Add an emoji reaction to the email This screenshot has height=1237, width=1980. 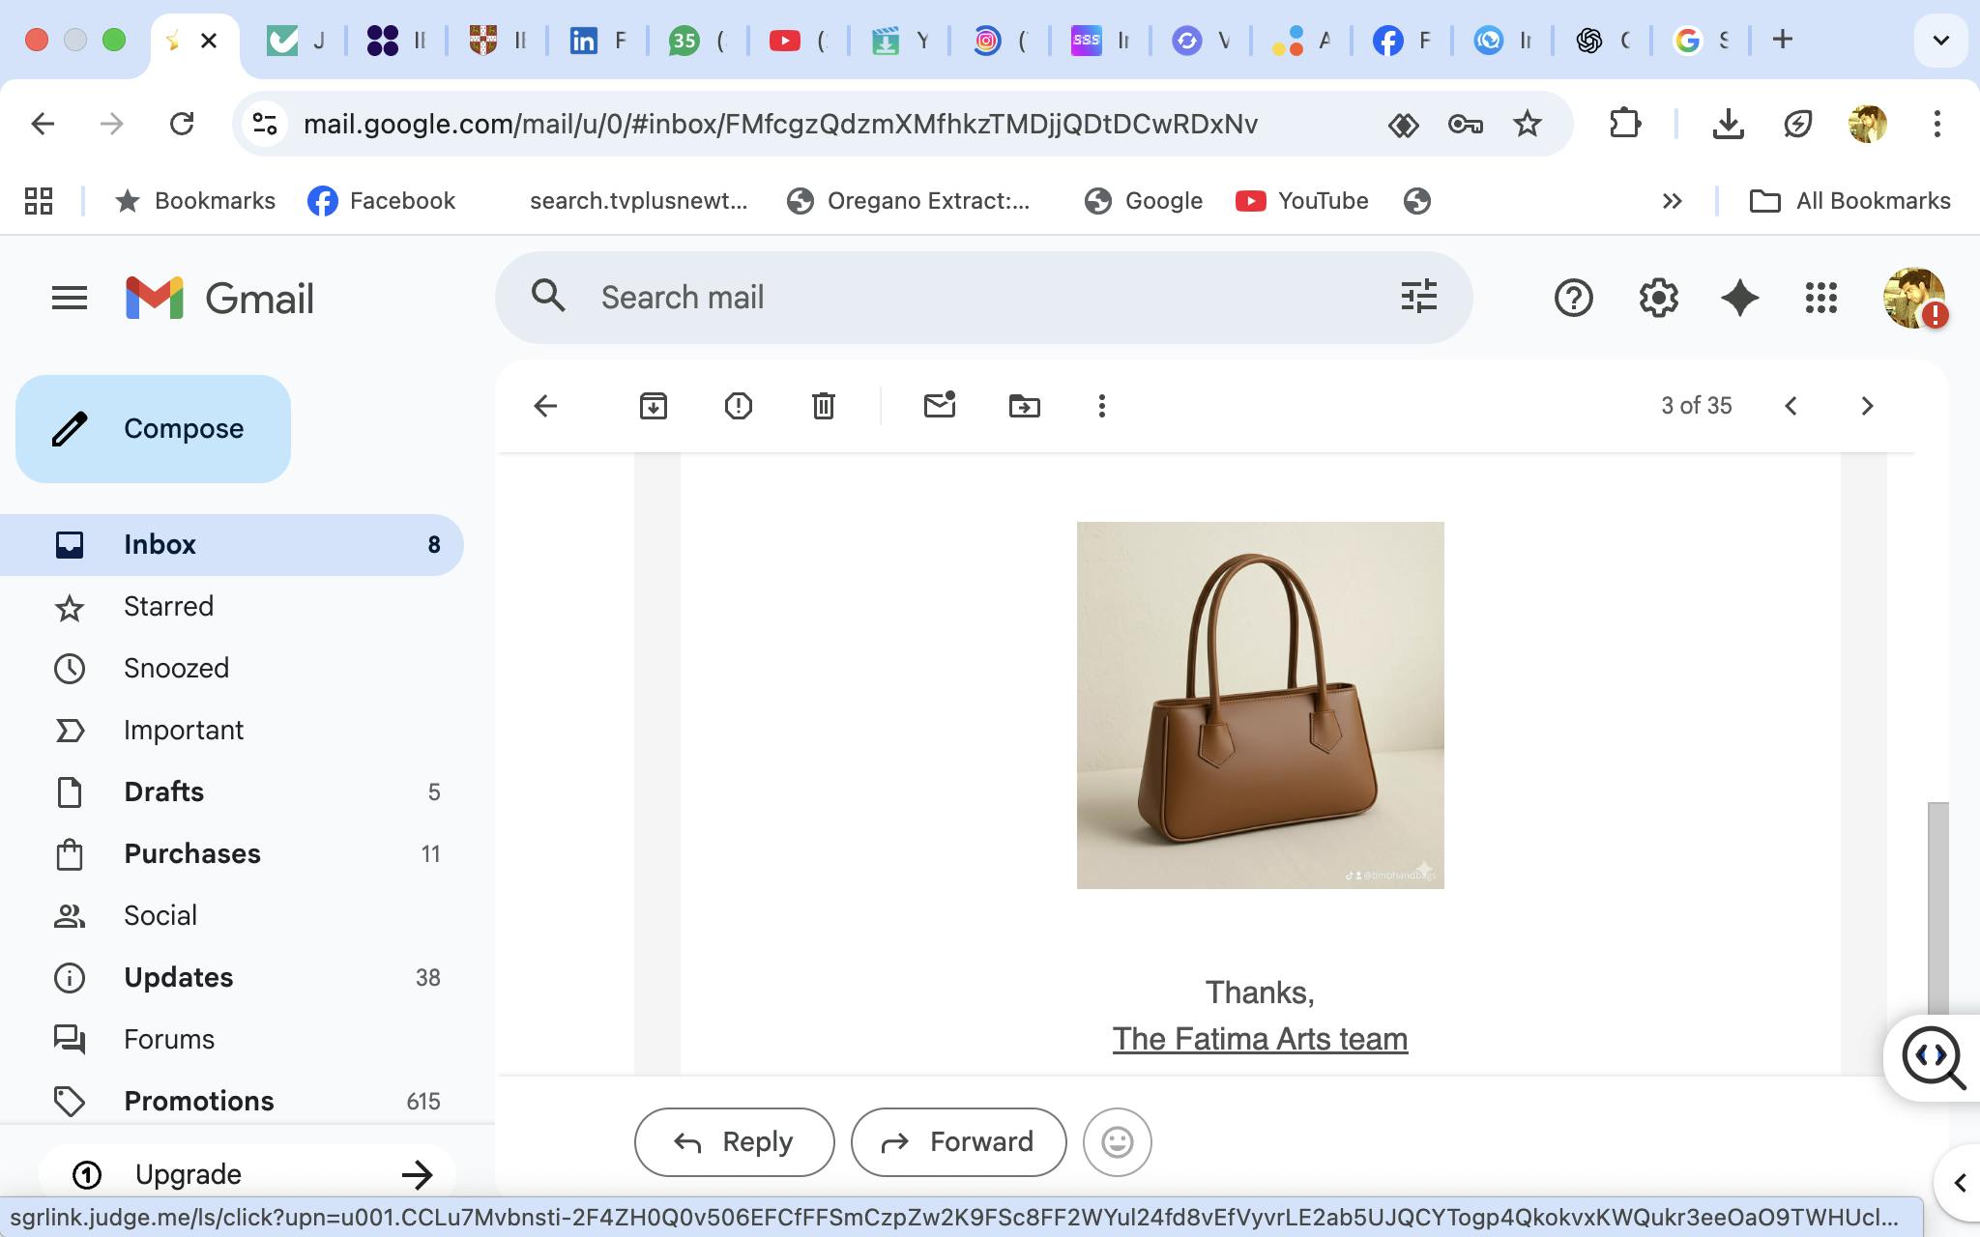click(x=1117, y=1142)
